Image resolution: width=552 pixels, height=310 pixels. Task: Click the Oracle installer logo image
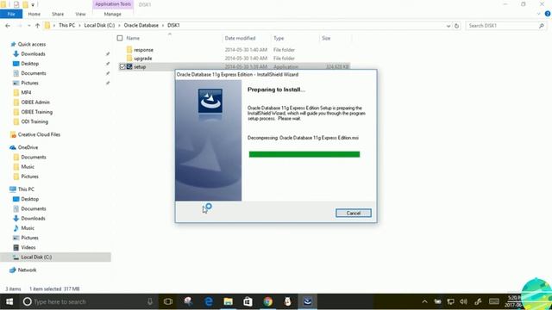coord(210,101)
